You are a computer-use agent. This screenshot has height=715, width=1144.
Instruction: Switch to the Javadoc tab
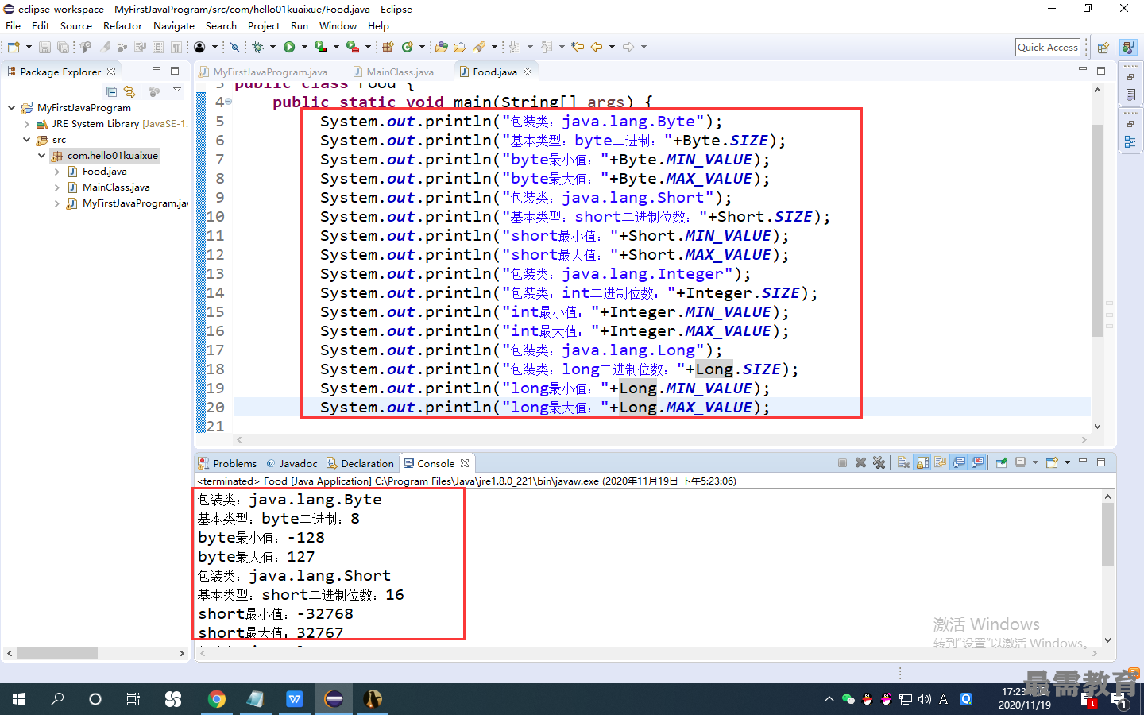(292, 463)
